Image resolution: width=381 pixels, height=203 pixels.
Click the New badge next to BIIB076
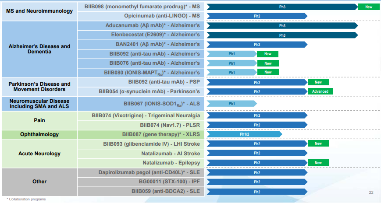click(268, 63)
